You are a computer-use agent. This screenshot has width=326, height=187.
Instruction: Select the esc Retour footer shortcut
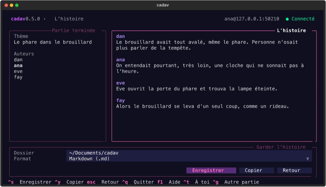click(103, 182)
